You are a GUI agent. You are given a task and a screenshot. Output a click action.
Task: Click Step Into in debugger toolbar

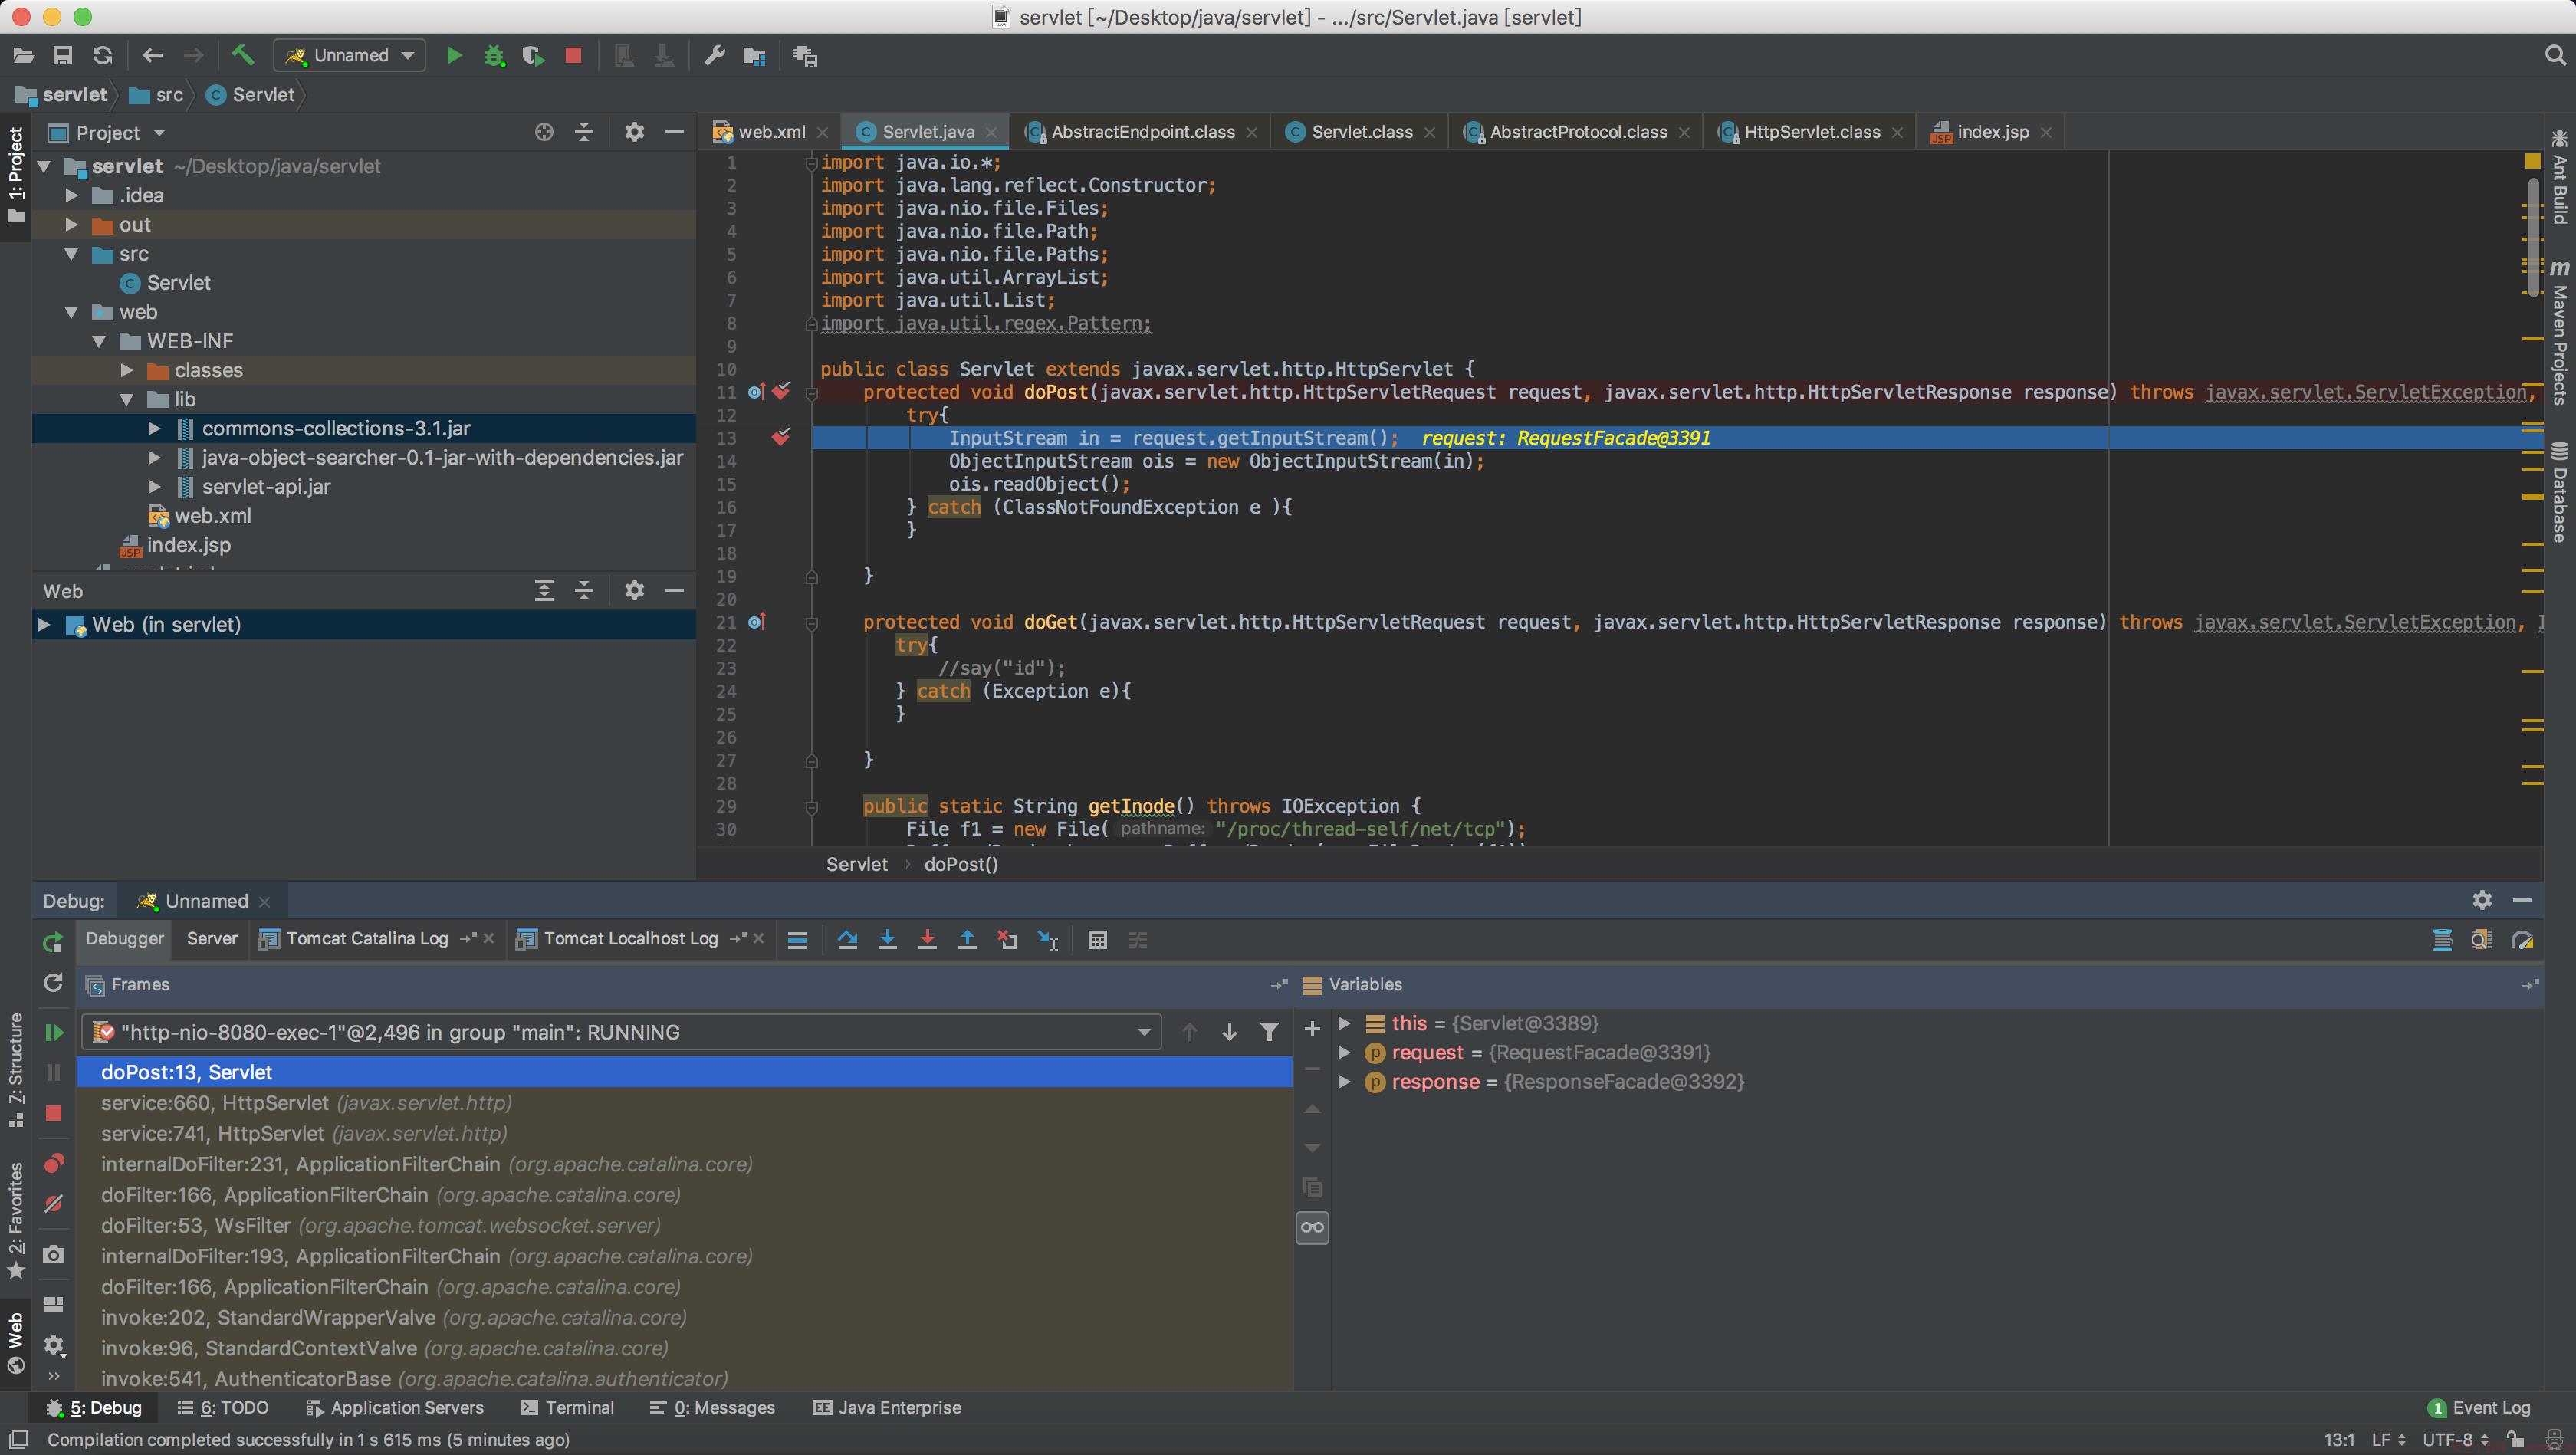[x=887, y=940]
